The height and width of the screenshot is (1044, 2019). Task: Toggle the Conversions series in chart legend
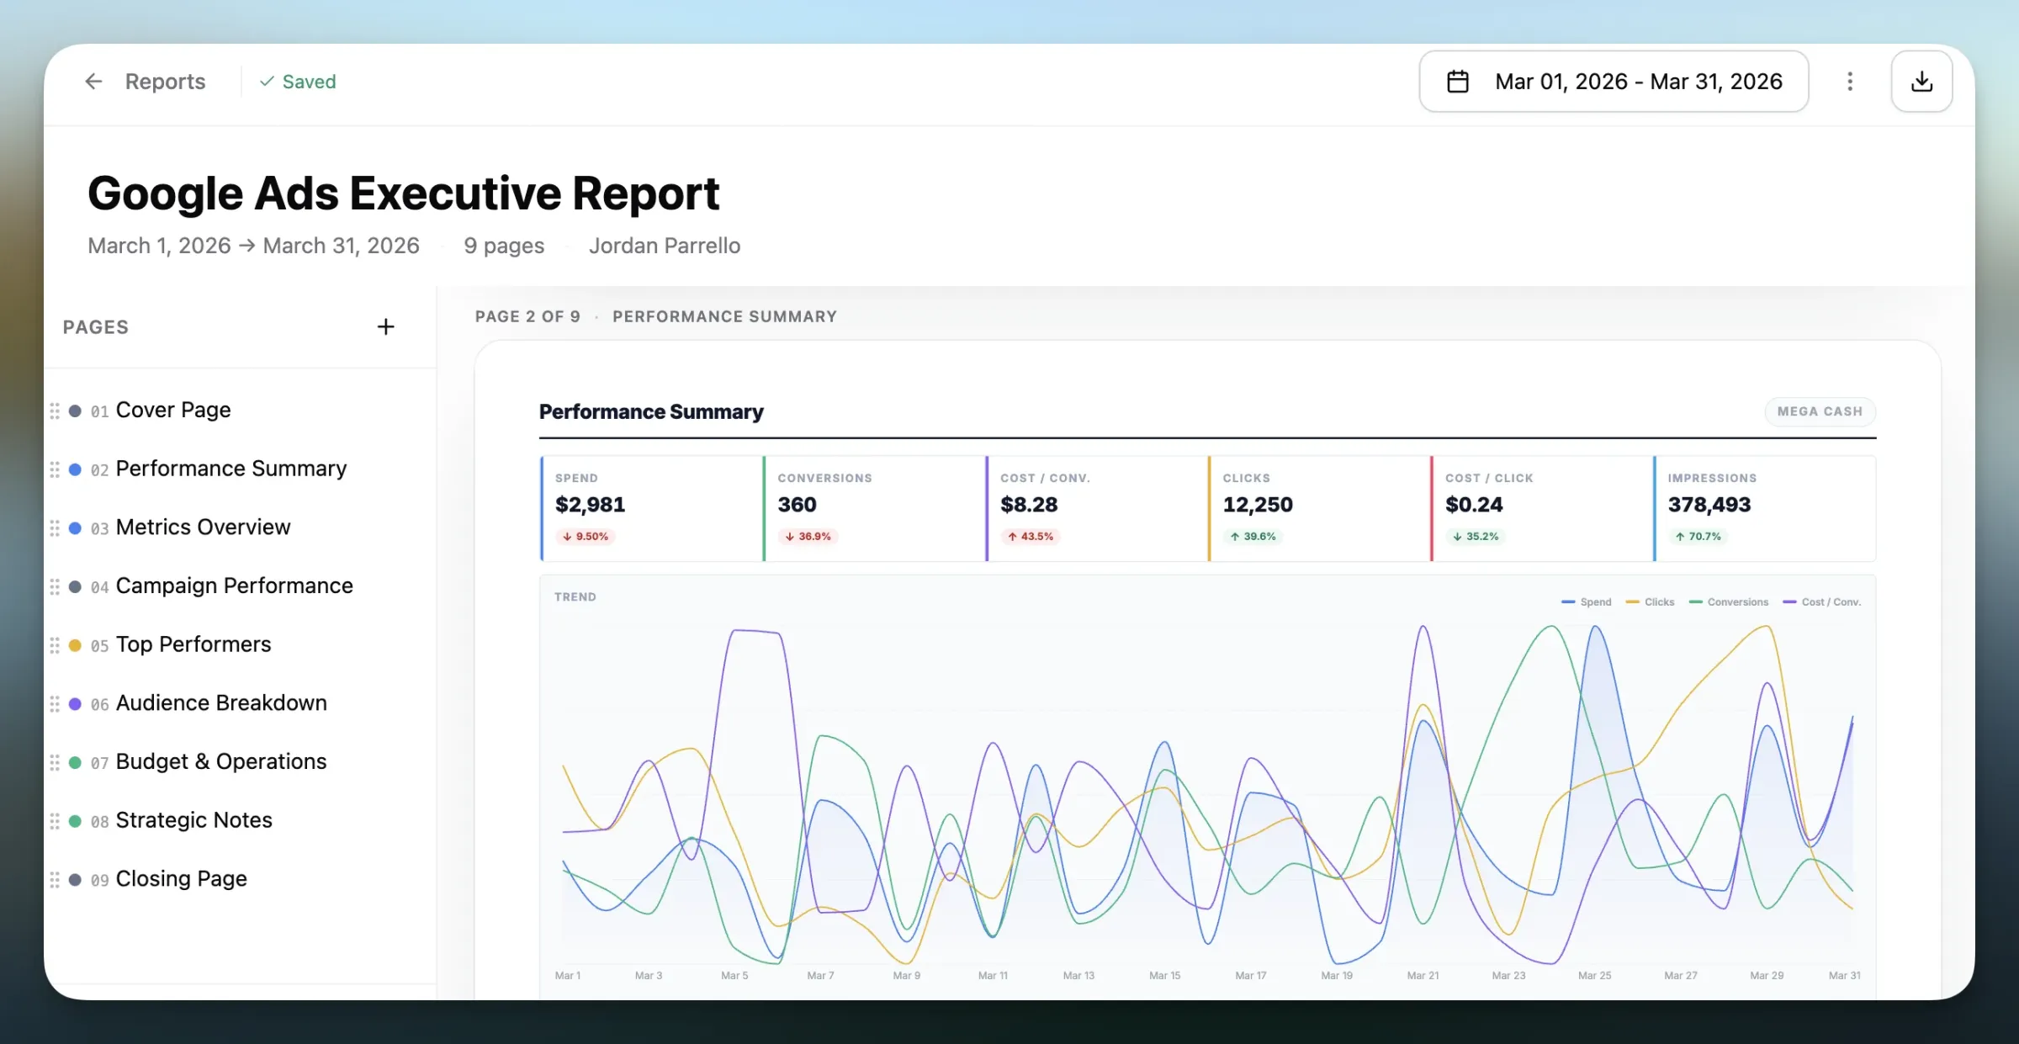[1729, 602]
